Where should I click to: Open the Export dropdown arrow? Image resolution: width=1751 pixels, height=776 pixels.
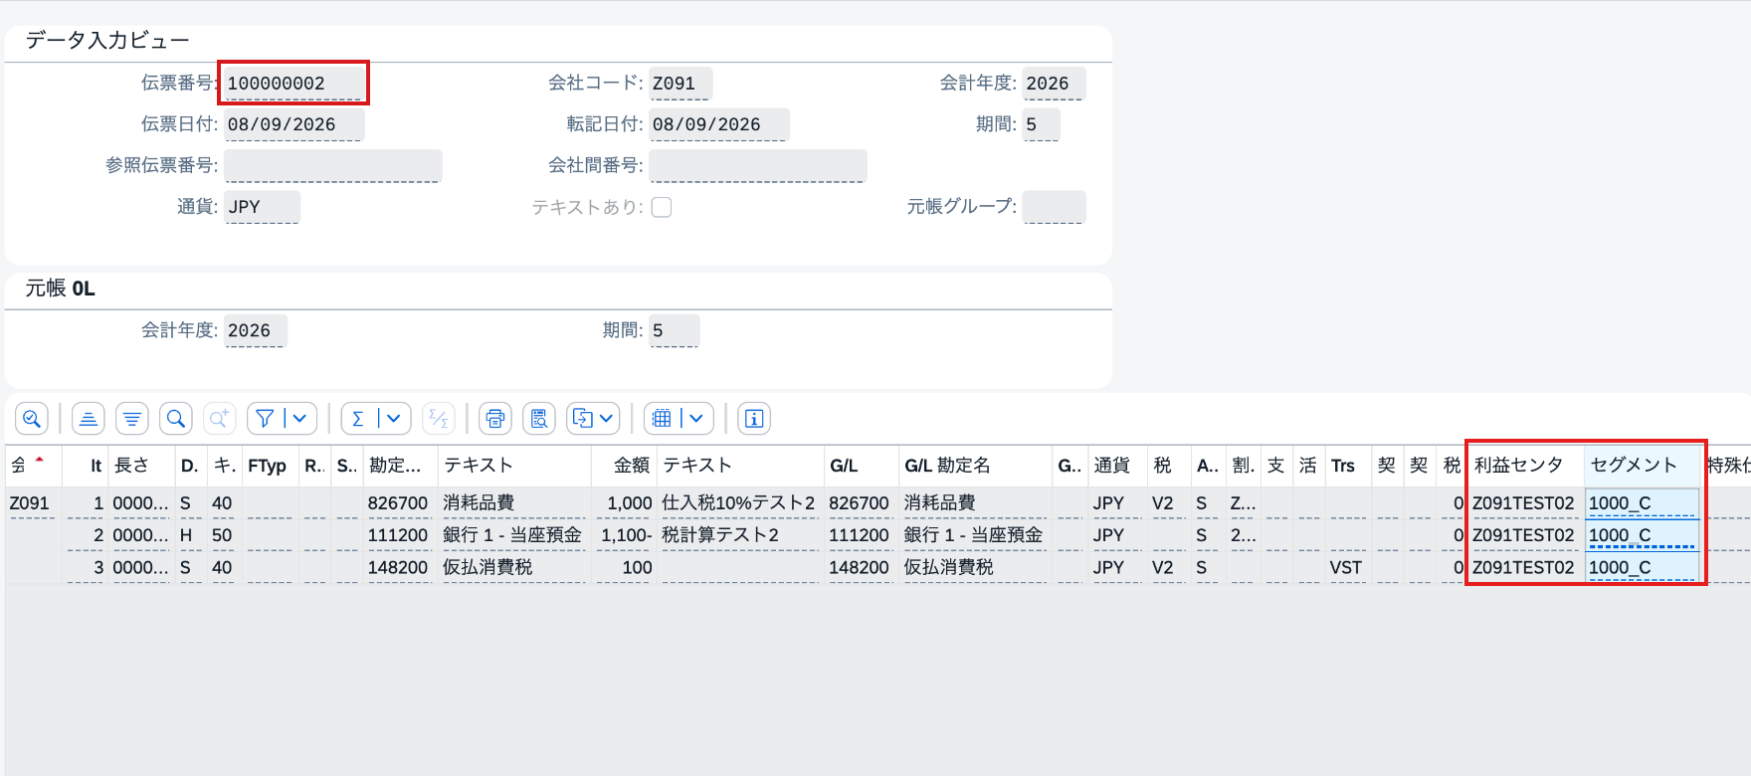[607, 419]
